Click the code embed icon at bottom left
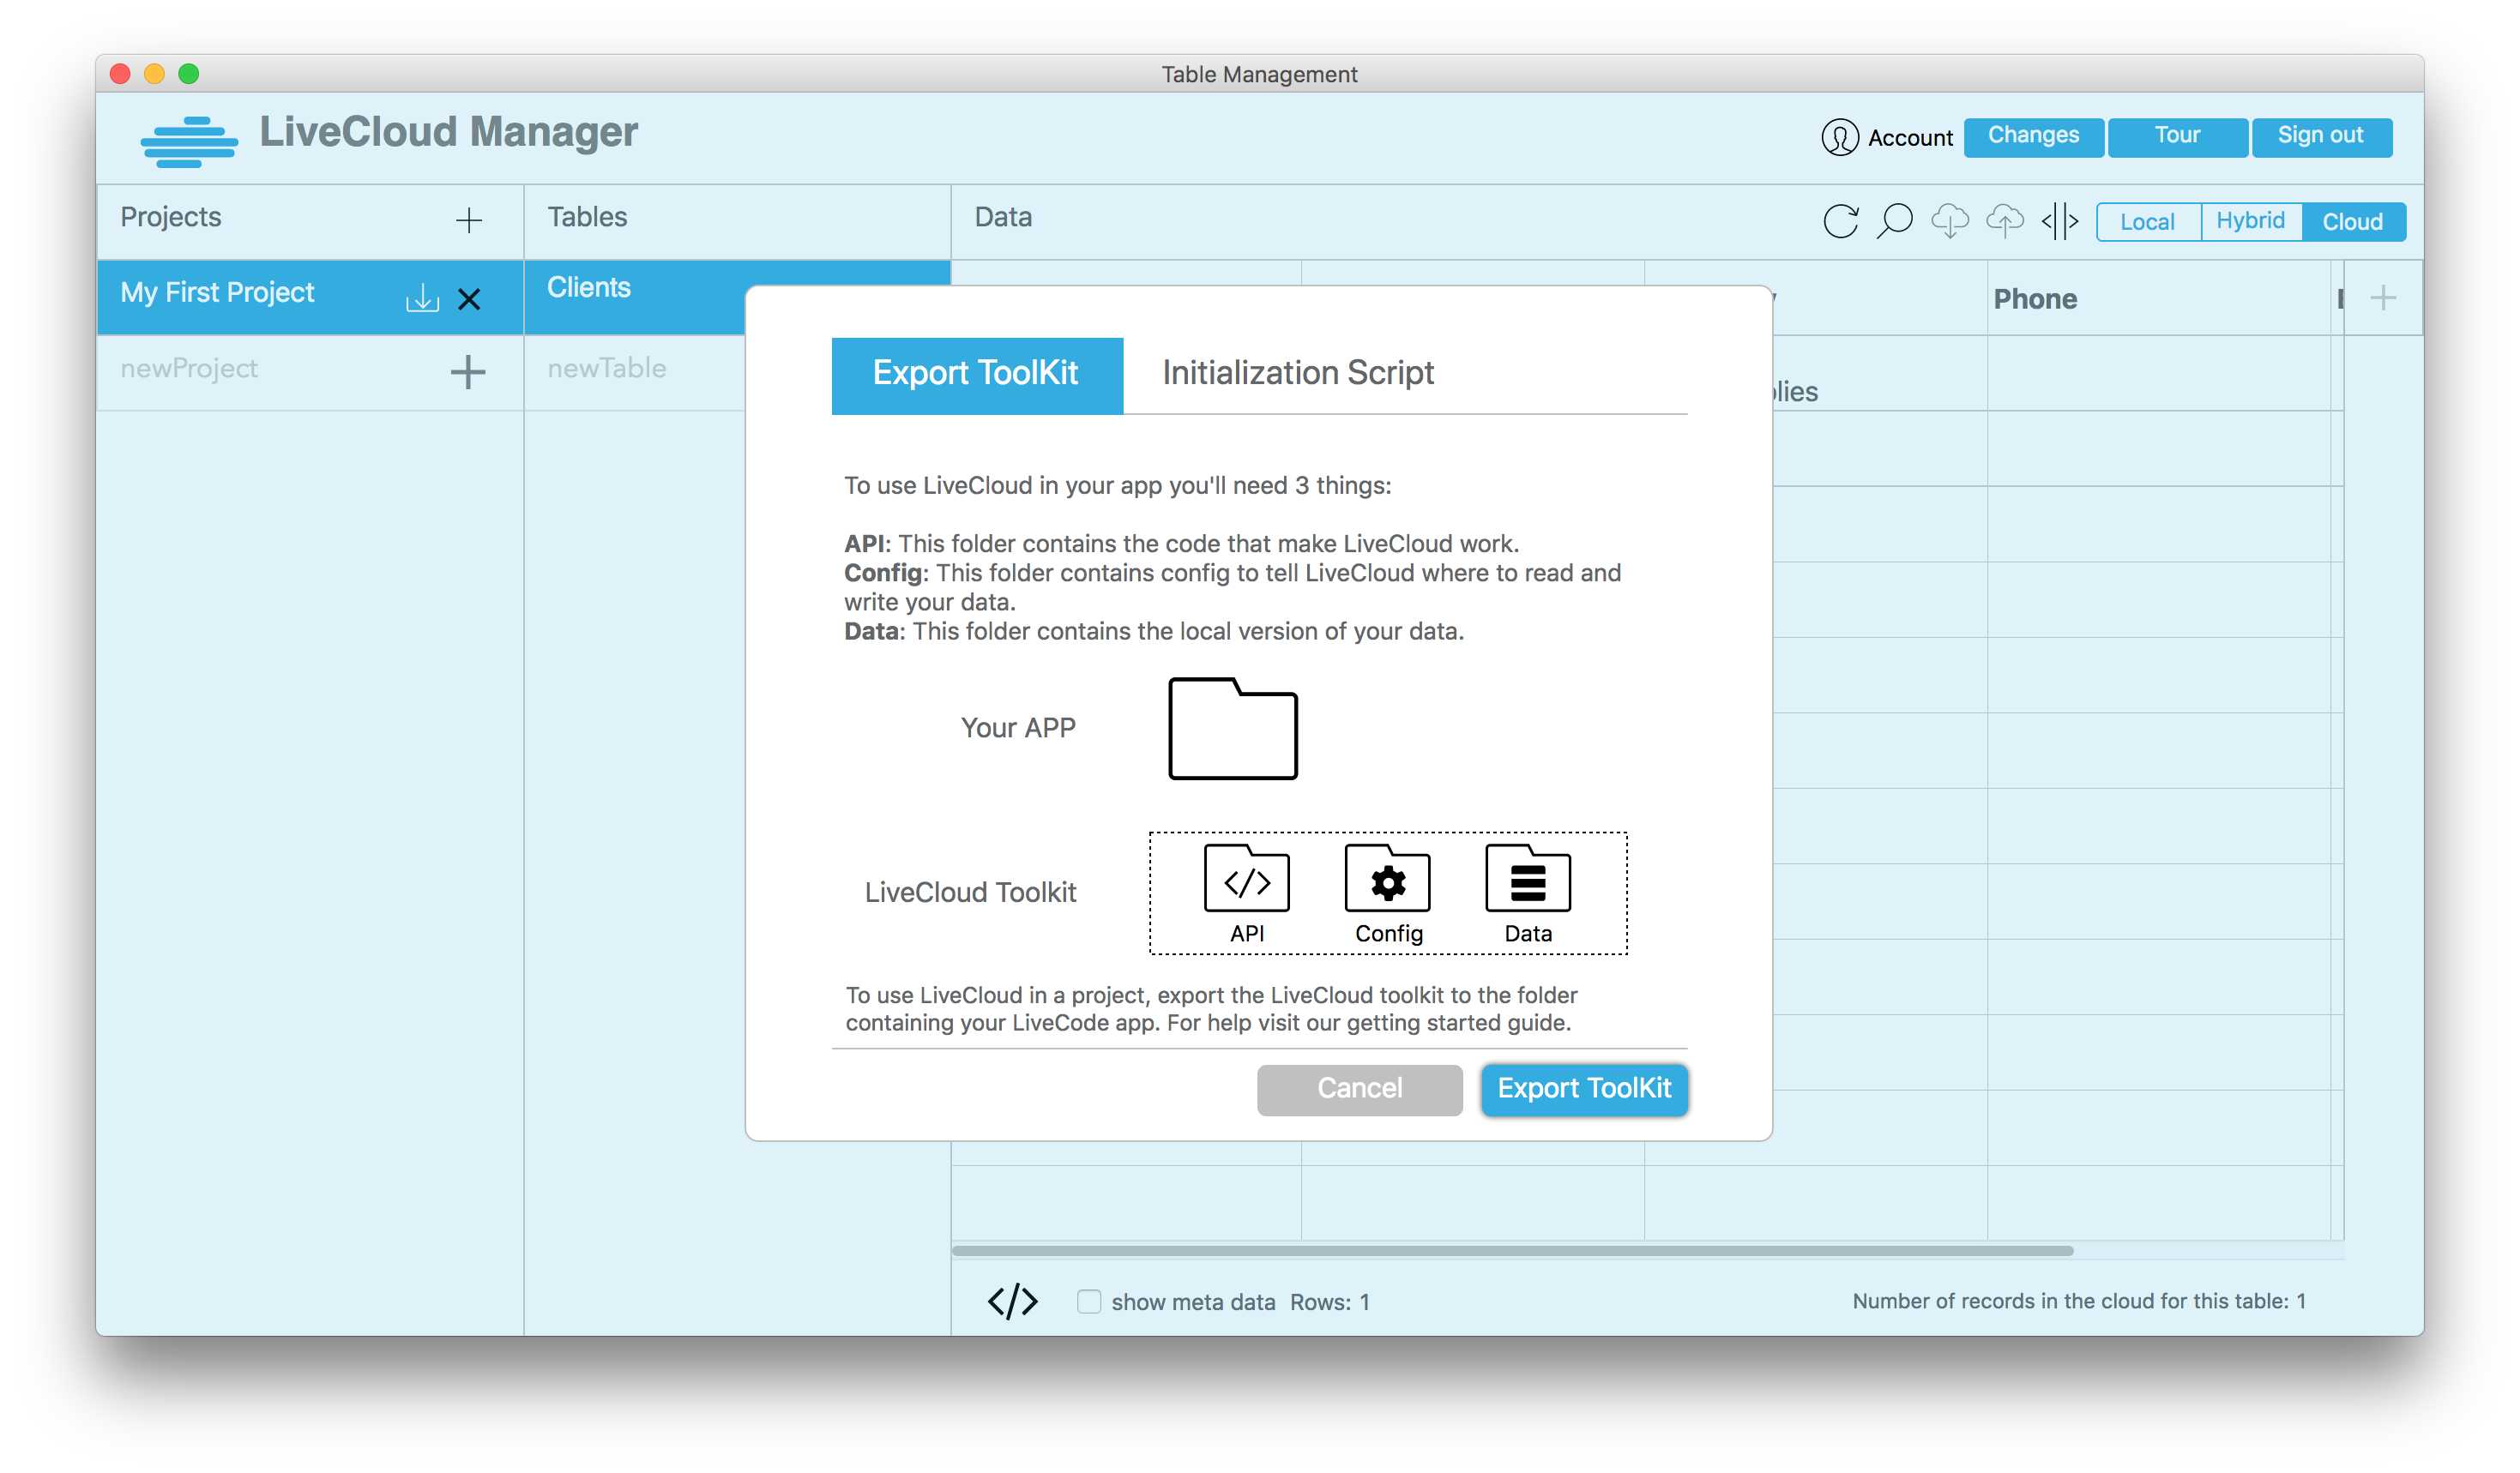 click(1014, 1302)
